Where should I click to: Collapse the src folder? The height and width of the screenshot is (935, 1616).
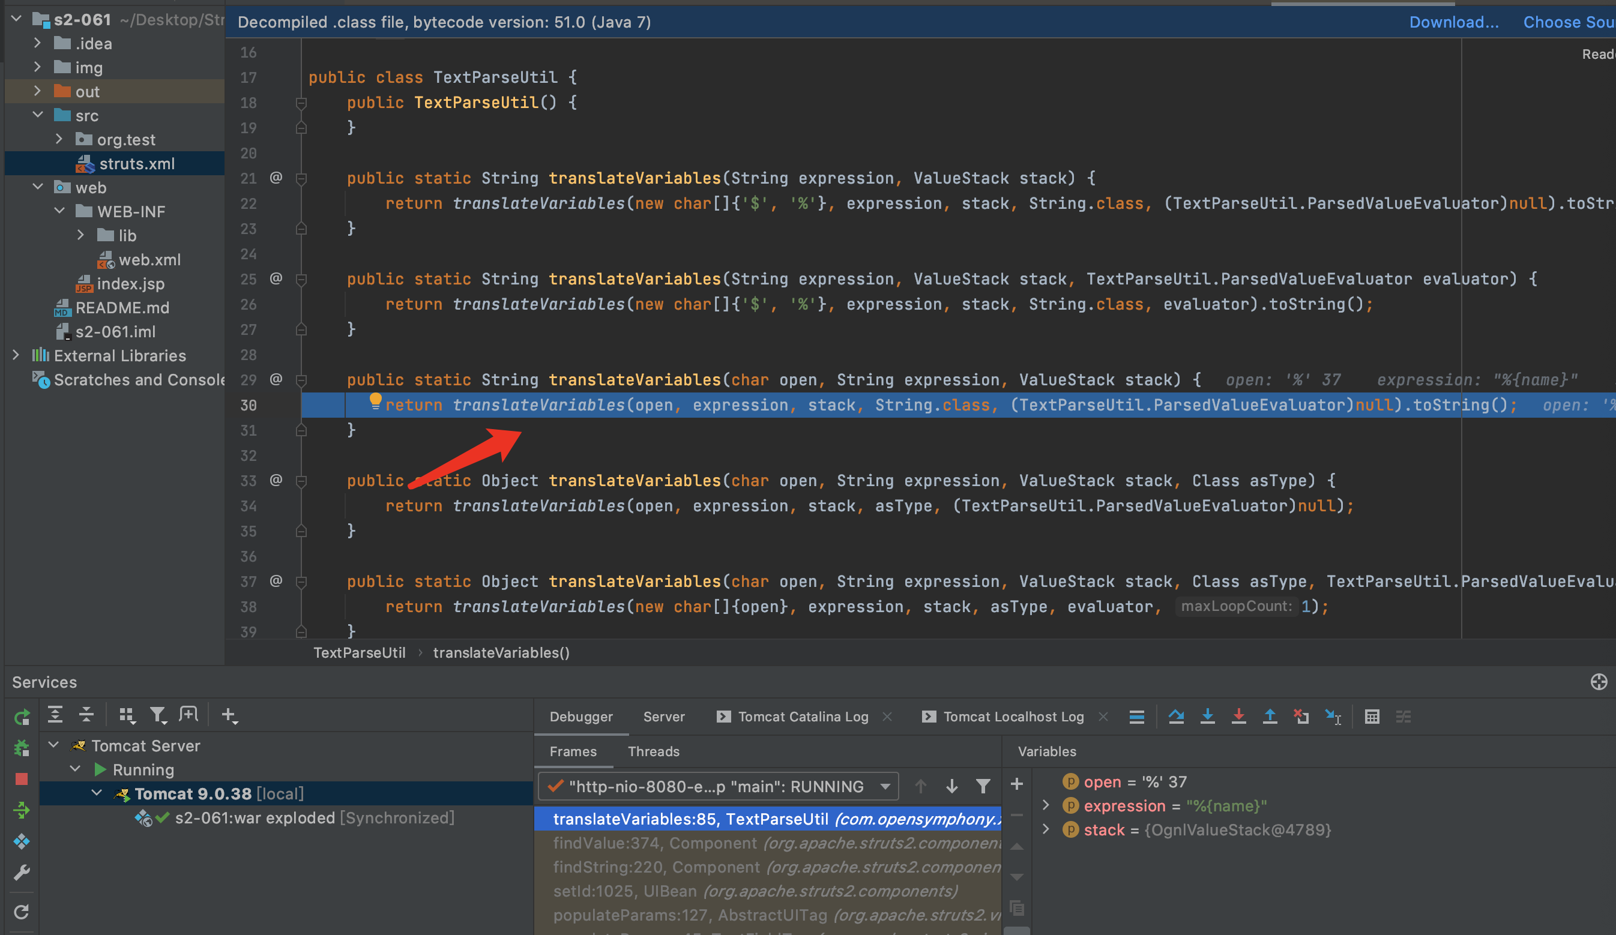click(38, 115)
